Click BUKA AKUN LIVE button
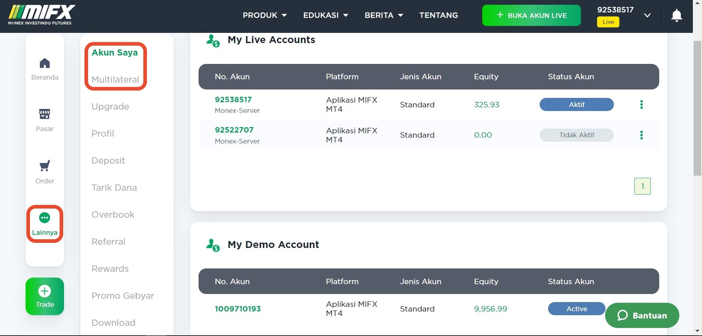 (531, 15)
